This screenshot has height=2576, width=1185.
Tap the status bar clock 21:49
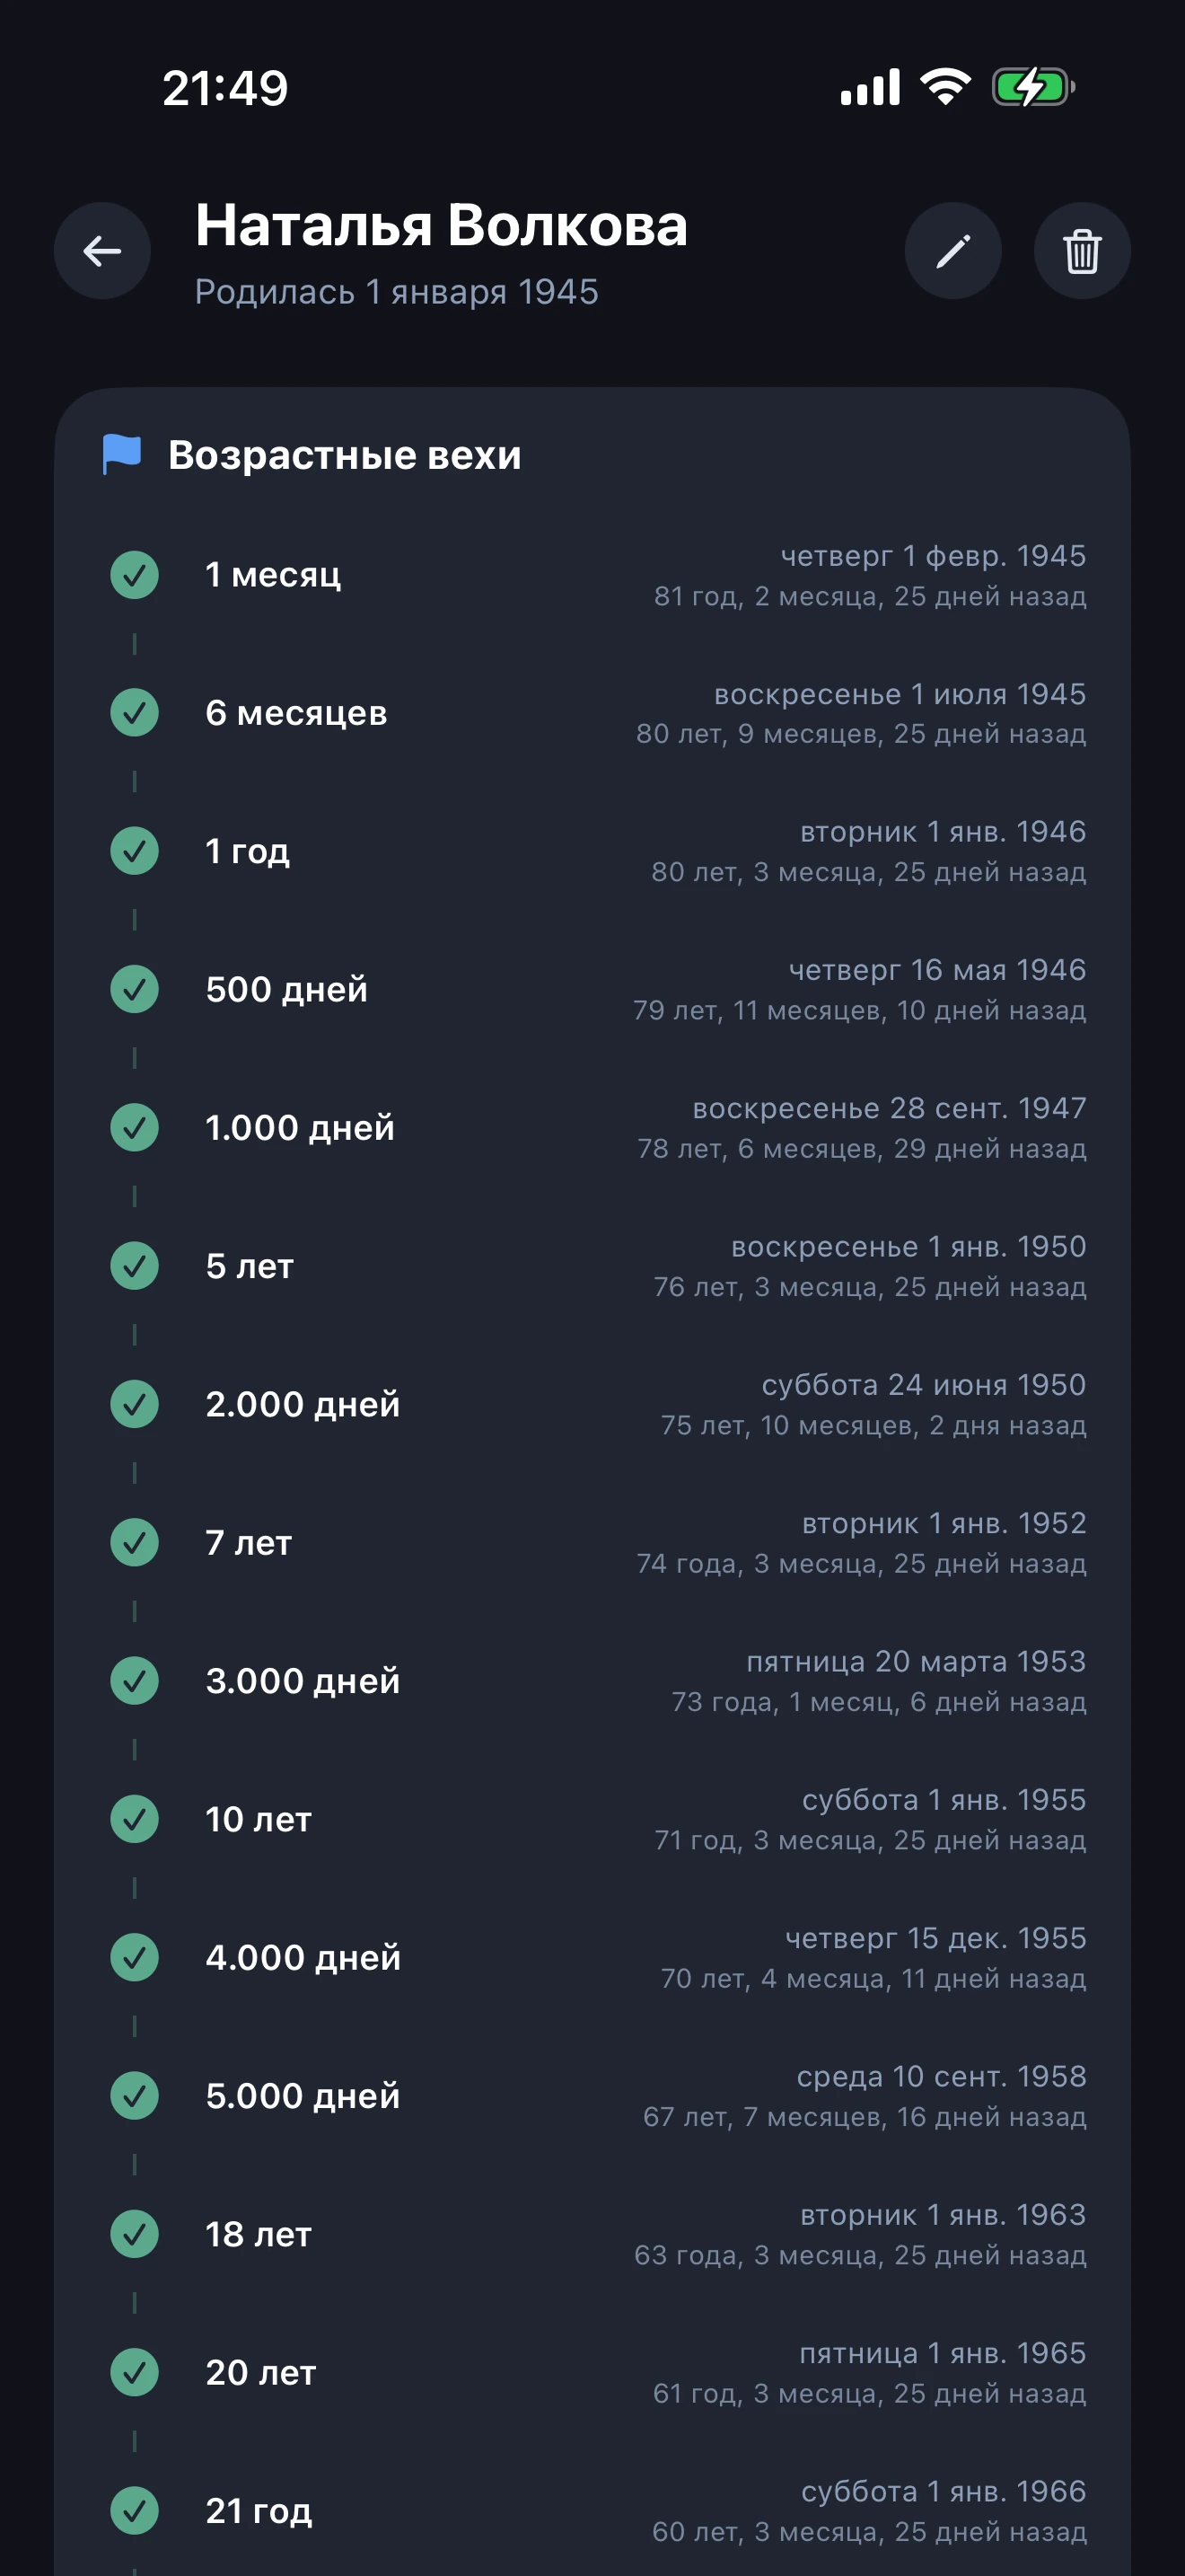click(x=224, y=88)
